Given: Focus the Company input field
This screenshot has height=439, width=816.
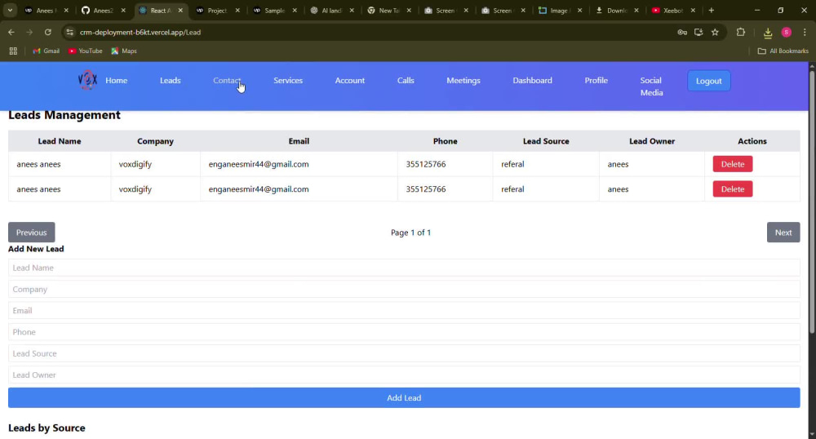Looking at the screenshot, I should (404, 289).
